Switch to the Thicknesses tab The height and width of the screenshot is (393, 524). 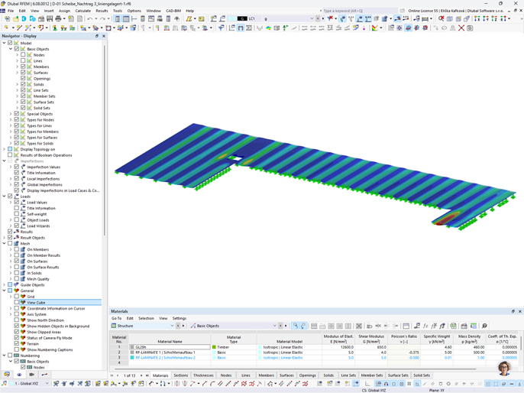[x=203, y=375]
